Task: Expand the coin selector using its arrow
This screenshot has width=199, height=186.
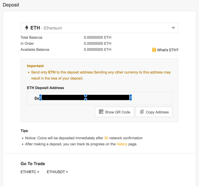Action: [173, 28]
